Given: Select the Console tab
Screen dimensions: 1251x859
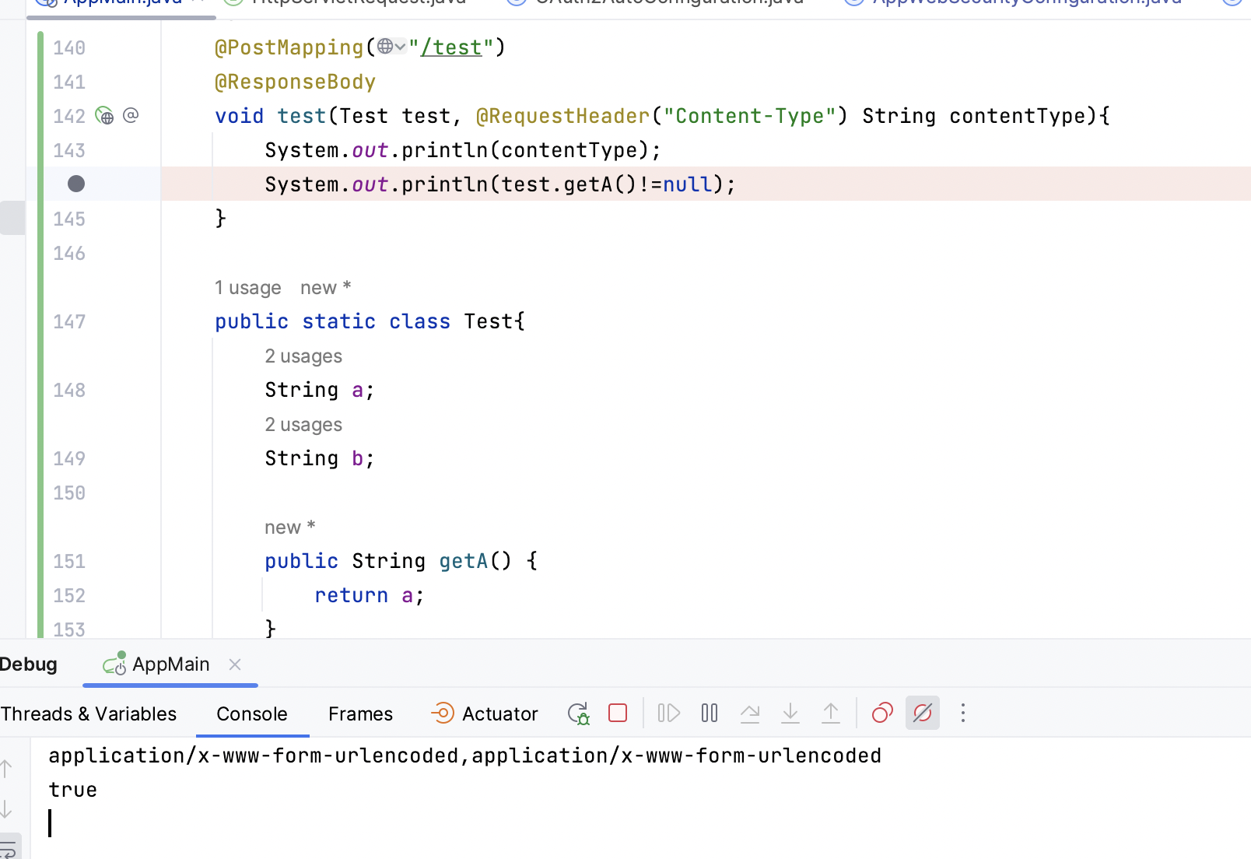Looking at the screenshot, I should coord(252,713).
